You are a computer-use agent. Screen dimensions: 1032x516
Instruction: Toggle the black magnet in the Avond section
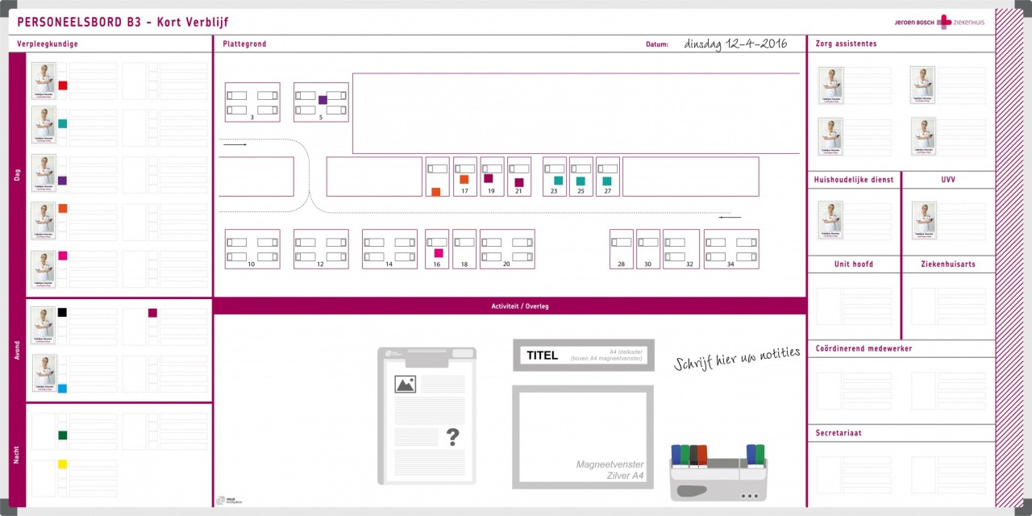[x=63, y=312]
